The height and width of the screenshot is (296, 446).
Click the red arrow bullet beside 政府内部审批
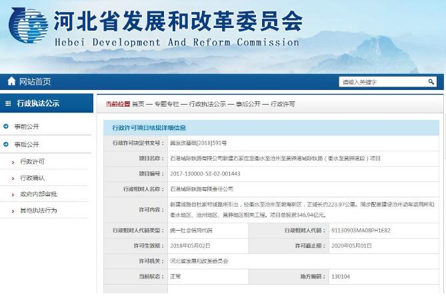[x=13, y=195]
